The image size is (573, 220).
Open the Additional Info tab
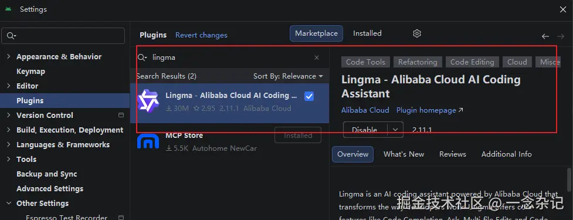click(x=507, y=154)
